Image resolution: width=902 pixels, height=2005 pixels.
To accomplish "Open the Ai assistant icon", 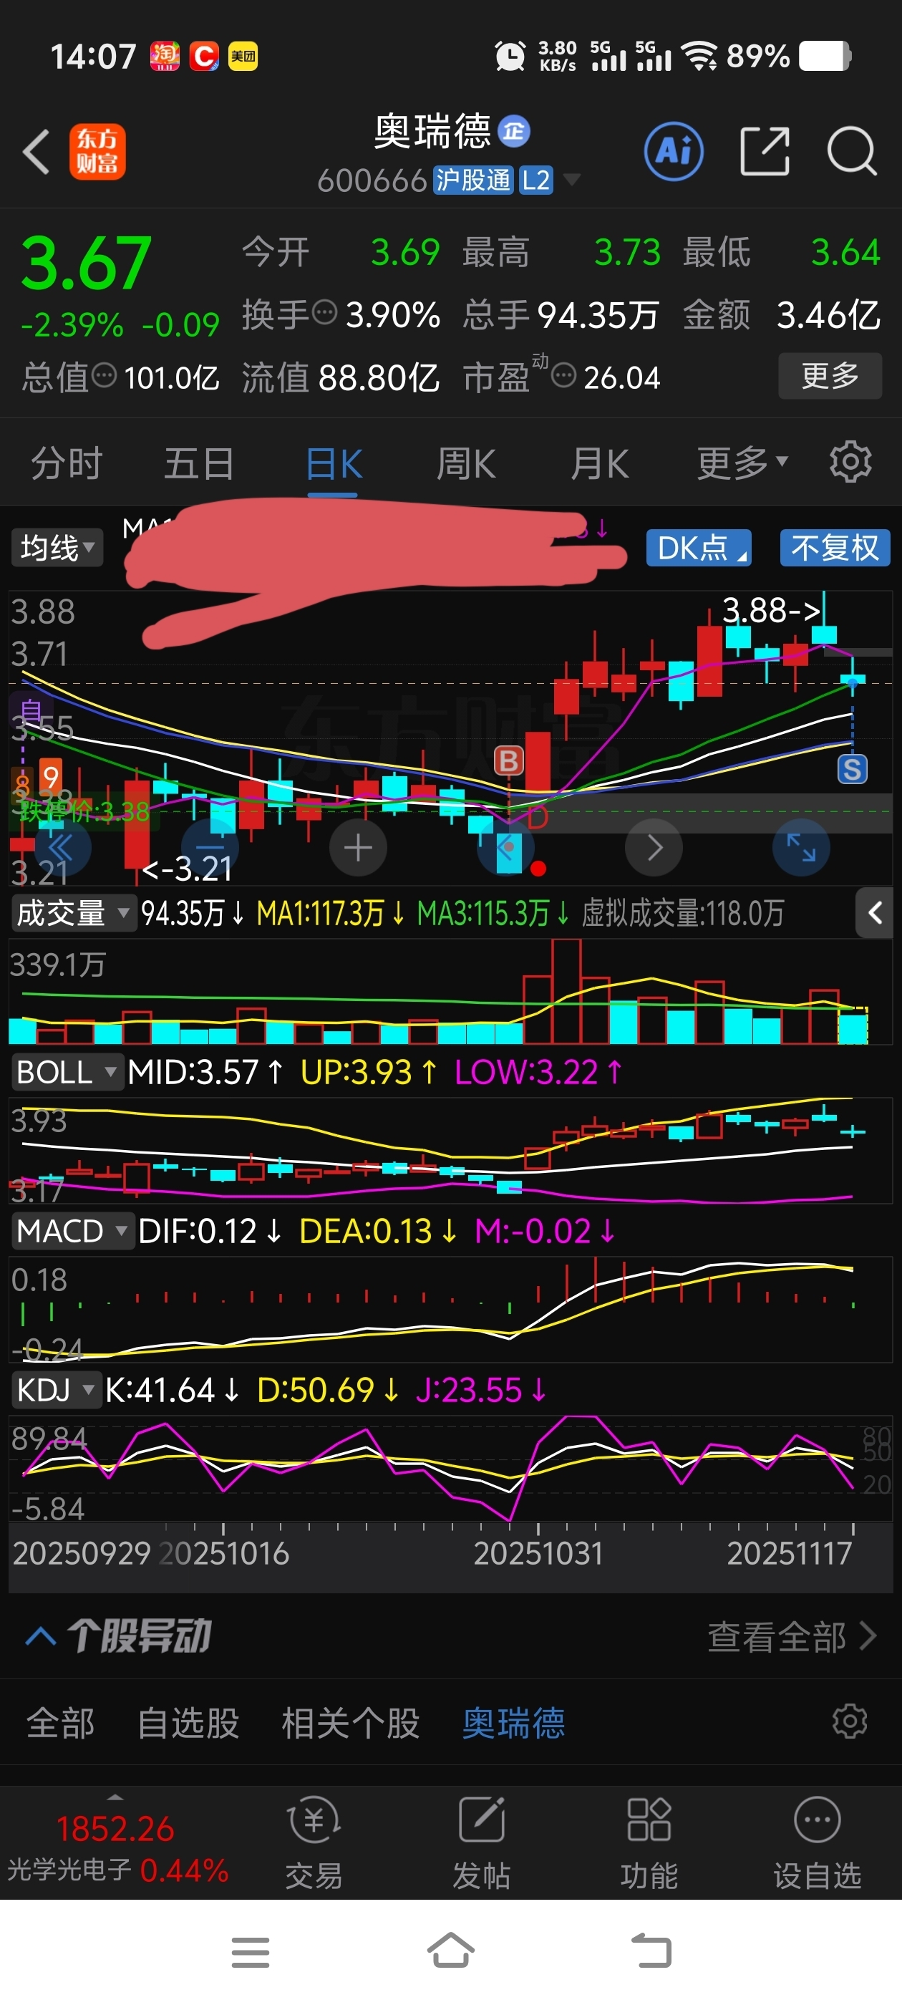I will pos(674,151).
